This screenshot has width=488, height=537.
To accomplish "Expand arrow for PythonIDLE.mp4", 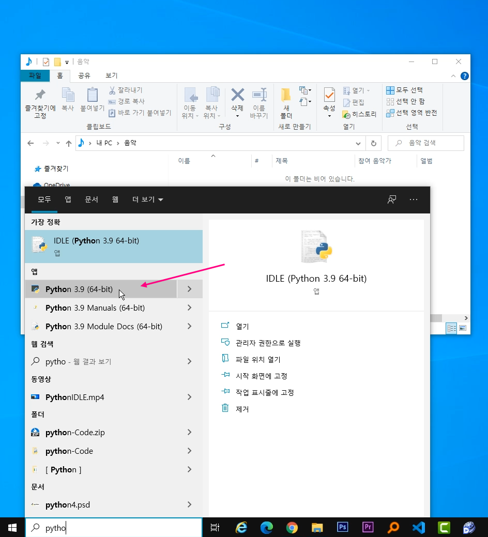I will pos(189,397).
